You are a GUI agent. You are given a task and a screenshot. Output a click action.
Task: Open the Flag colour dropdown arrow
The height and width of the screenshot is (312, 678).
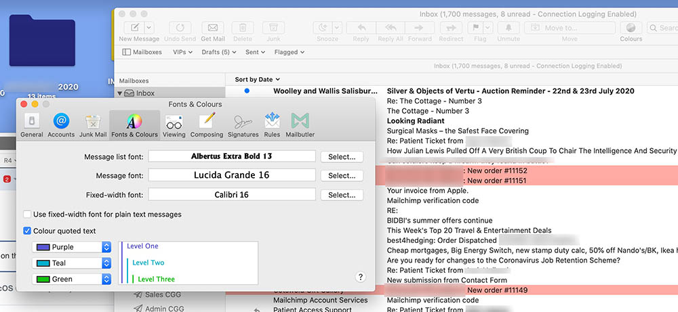pyautogui.click(x=488, y=28)
